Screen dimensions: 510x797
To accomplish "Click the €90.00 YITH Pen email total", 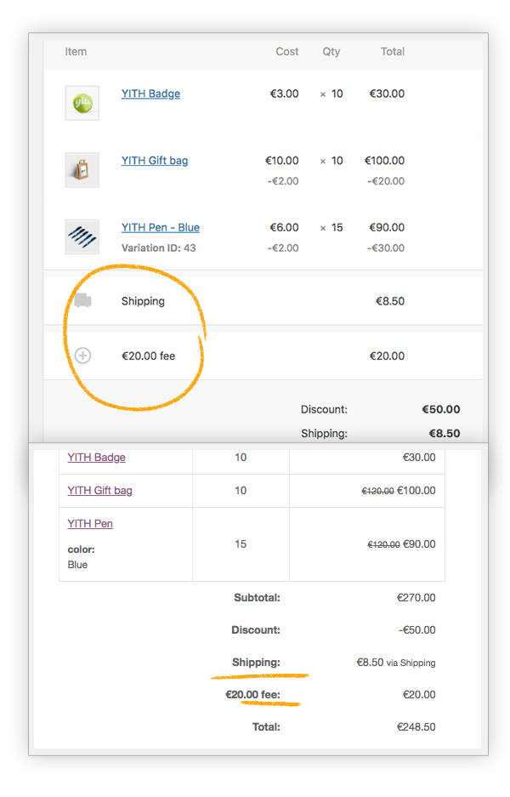I will [419, 544].
